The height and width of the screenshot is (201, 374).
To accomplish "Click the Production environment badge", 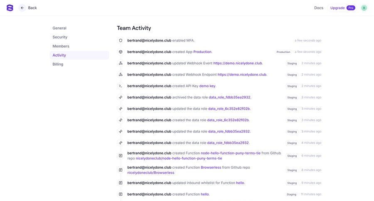I will (283, 52).
